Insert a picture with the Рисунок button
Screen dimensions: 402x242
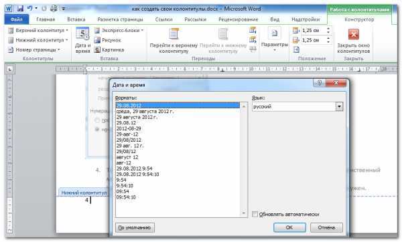[x=107, y=40]
